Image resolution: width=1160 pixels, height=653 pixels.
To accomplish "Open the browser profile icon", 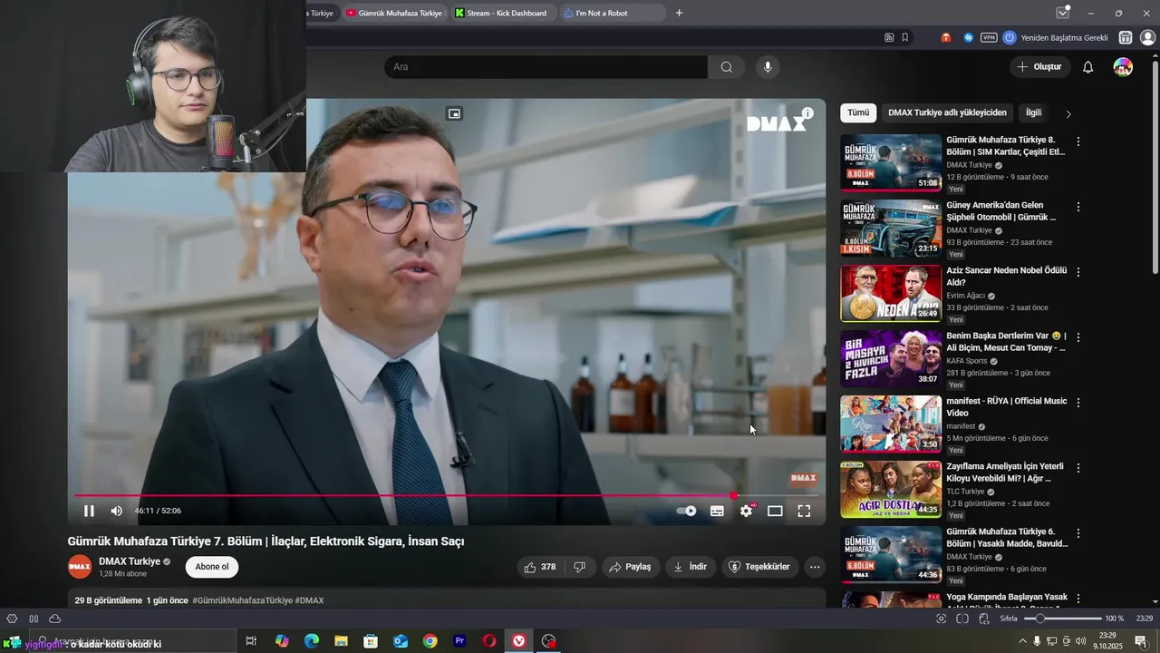I will tap(1147, 37).
